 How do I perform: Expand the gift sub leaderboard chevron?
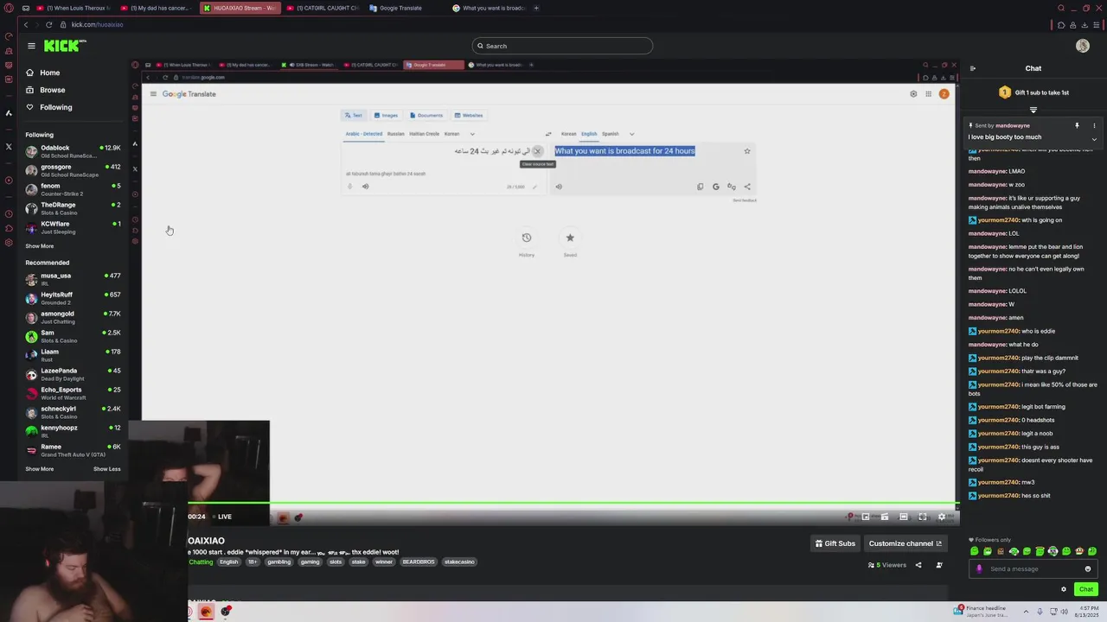pyautogui.click(x=1033, y=110)
